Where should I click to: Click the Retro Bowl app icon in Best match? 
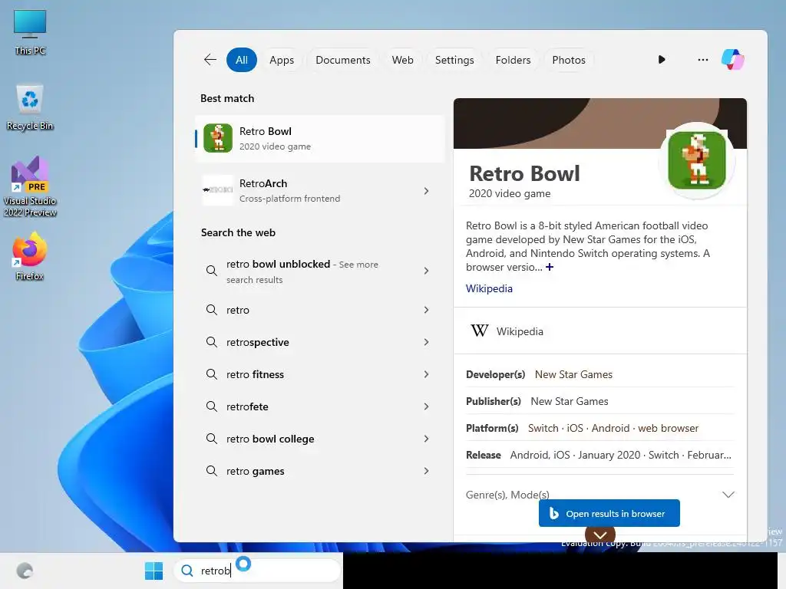(217, 138)
